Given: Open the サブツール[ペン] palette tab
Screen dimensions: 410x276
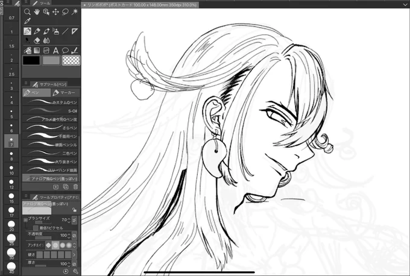Looking at the screenshot, I should pyautogui.click(x=49, y=84).
